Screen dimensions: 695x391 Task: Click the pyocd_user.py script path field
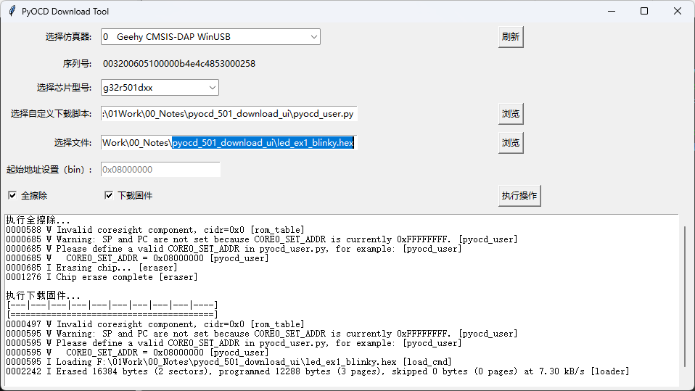(229, 114)
